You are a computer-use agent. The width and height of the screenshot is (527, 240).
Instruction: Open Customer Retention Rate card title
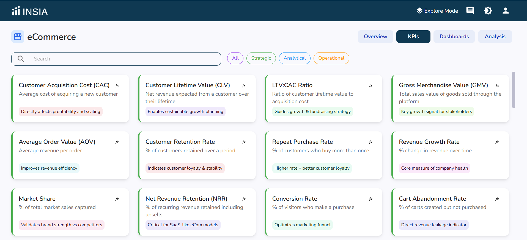click(180, 142)
